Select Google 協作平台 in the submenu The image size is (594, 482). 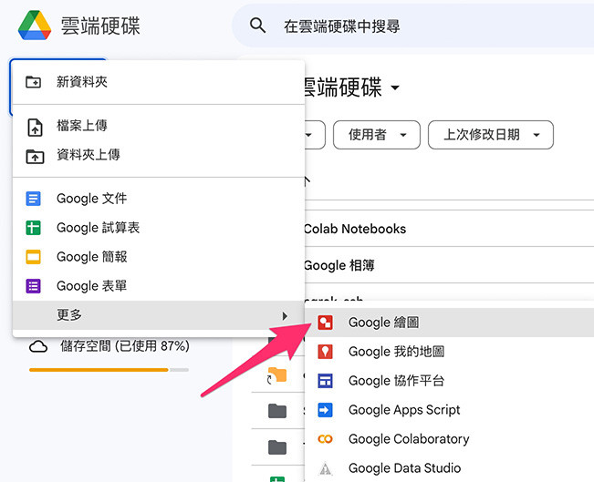[x=449, y=381]
